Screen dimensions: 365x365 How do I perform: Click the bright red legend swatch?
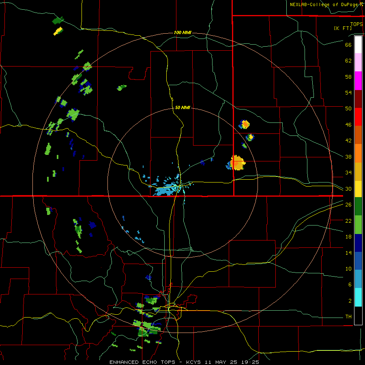coord(358,117)
